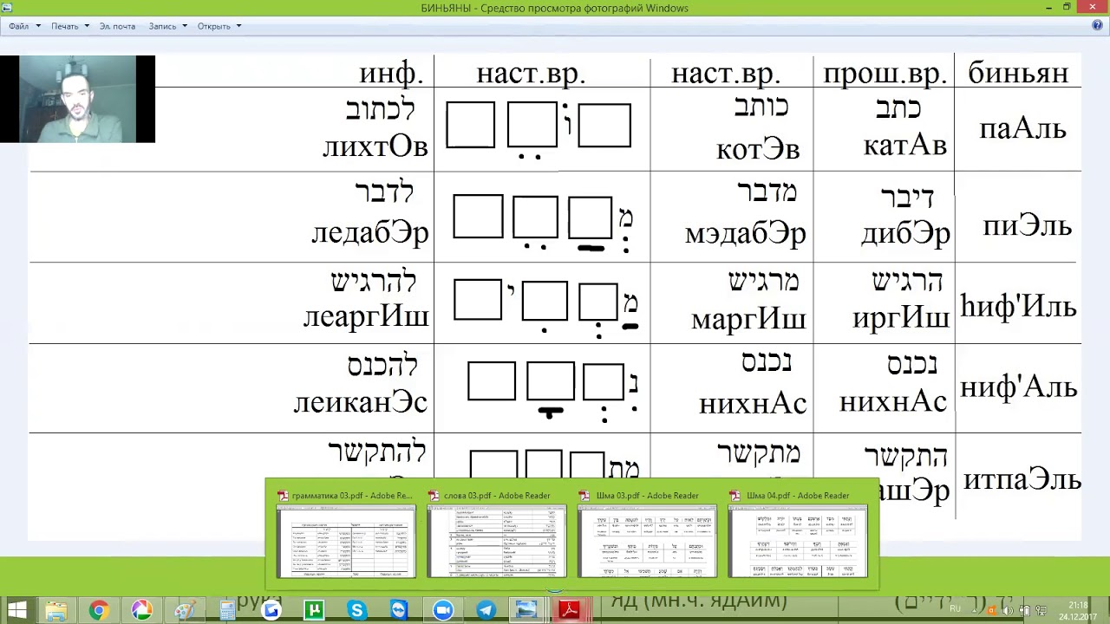The height and width of the screenshot is (624, 1110).
Task: Click the 'hиф'Иль' cell text
Action: coord(1018,306)
